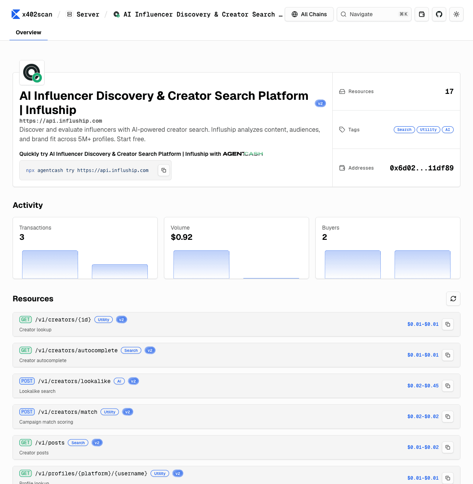Refresh the Resources list
The height and width of the screenshot is (484, 473).
tap(453, 299)
